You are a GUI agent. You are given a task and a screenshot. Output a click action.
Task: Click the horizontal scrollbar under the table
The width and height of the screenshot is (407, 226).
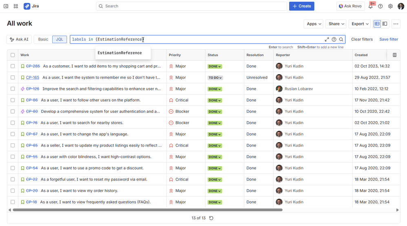click(x=147, y=210)
